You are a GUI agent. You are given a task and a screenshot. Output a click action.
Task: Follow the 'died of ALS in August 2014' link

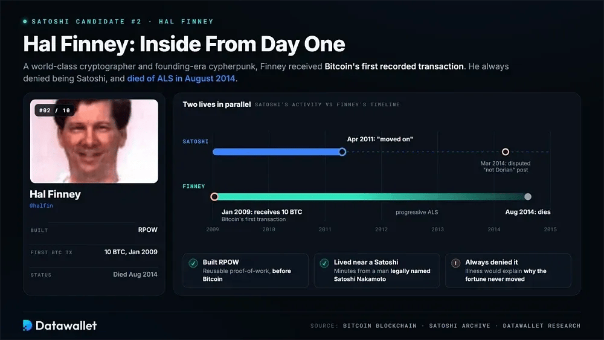pos(181,79)
